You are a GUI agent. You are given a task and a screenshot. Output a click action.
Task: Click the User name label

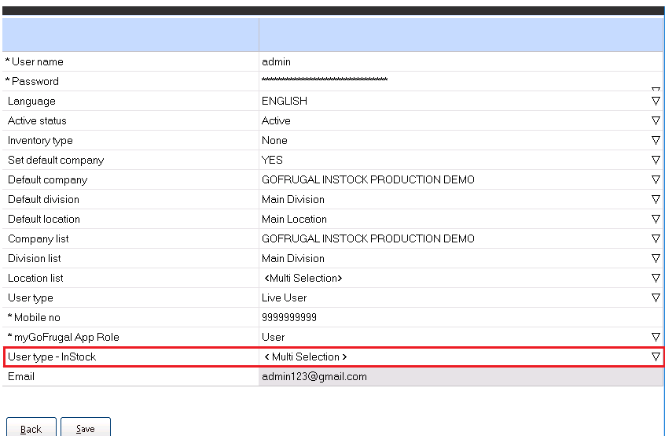(x=37, y=61)
